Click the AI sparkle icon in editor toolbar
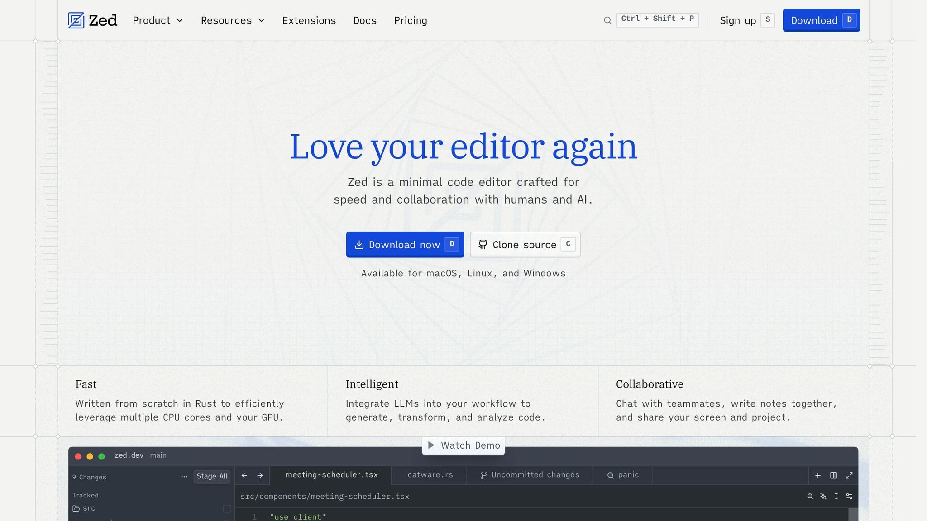Screen dimensions: 927x521 point(823,497)
